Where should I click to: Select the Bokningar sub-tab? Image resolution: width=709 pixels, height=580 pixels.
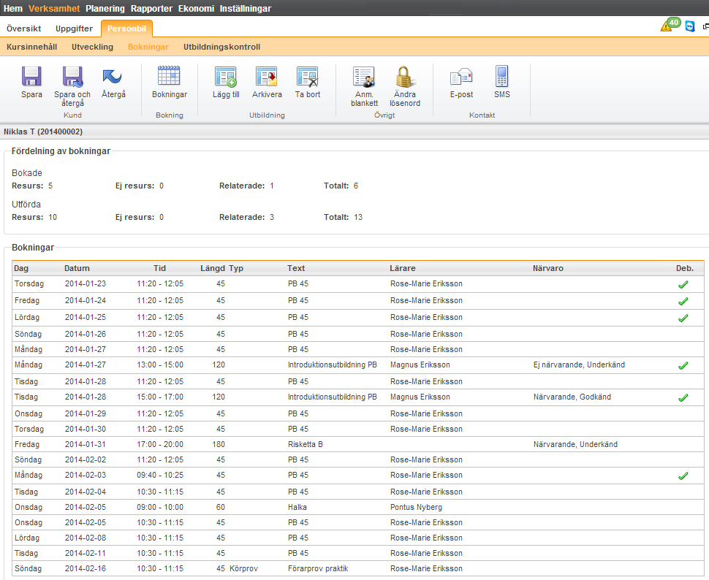[x=148, y=47]
